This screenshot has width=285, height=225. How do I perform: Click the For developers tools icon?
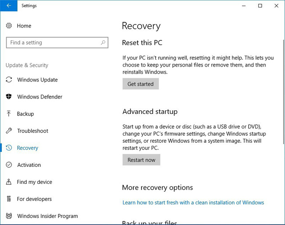click(9, 199)
